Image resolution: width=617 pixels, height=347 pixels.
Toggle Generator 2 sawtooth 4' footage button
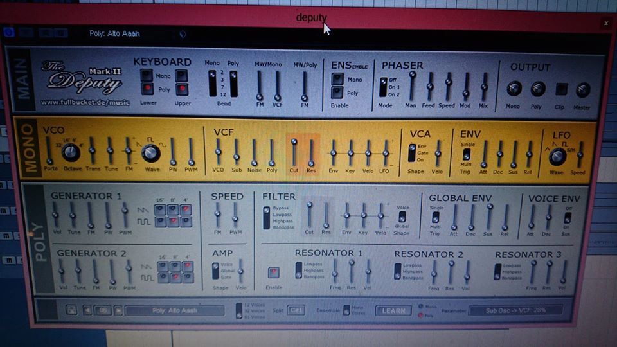click(188, 266)
